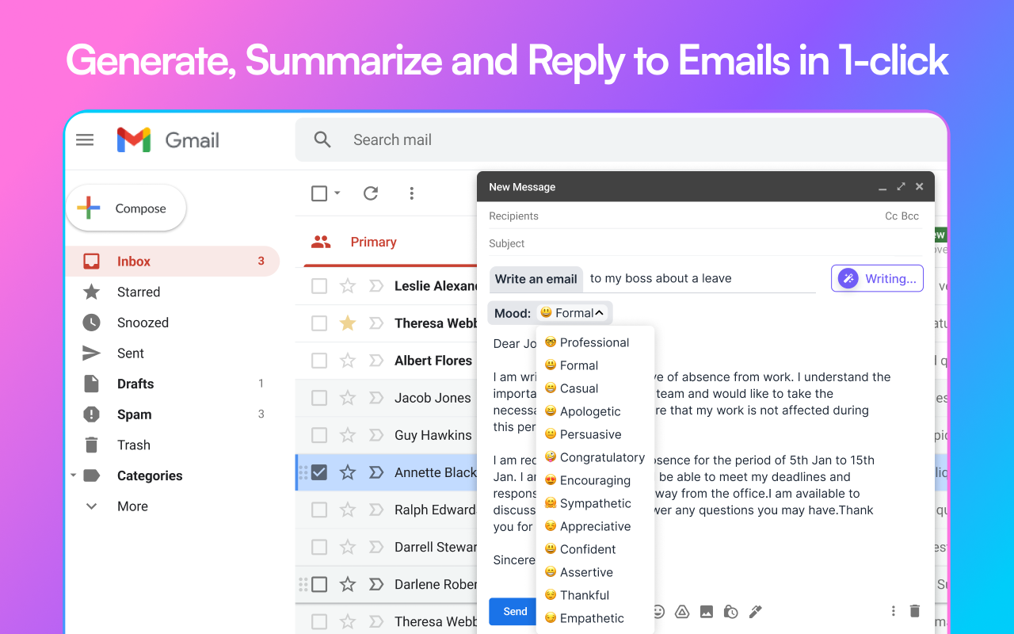Refresh the inbox with the reload icon
Image resolution: width=1014 pixels, height=634 pixels.
click(x=370, y=193)
